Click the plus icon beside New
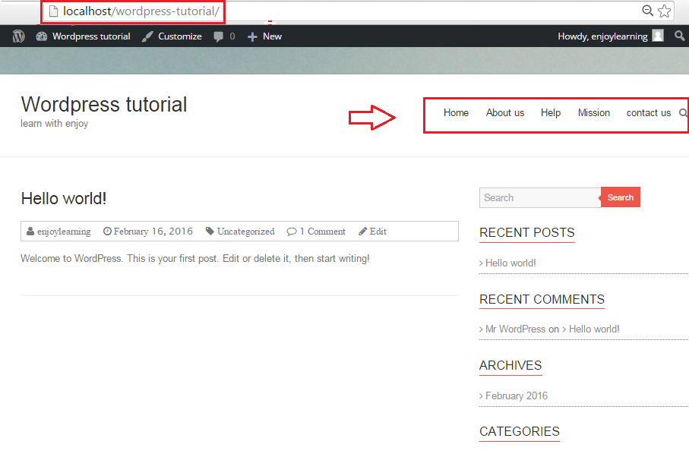The width and height of the screenshot is (689, 457). click(x=252, y=37)
